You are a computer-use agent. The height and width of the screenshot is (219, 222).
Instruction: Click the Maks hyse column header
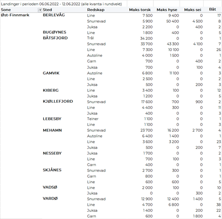(x=167, y=10)
